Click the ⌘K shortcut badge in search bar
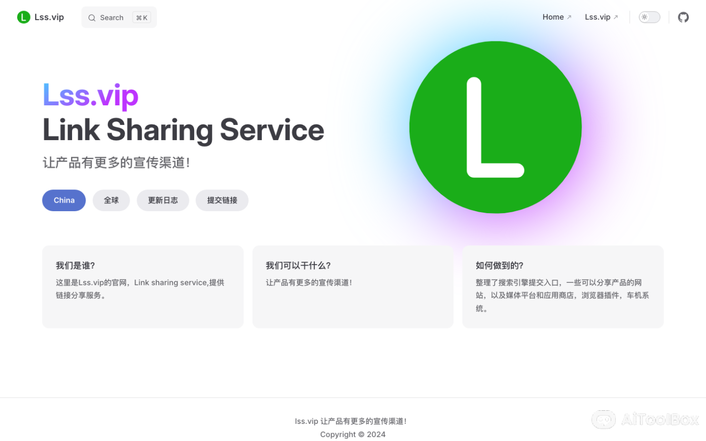This screenshot has width=706, height=441. [141, 17]
